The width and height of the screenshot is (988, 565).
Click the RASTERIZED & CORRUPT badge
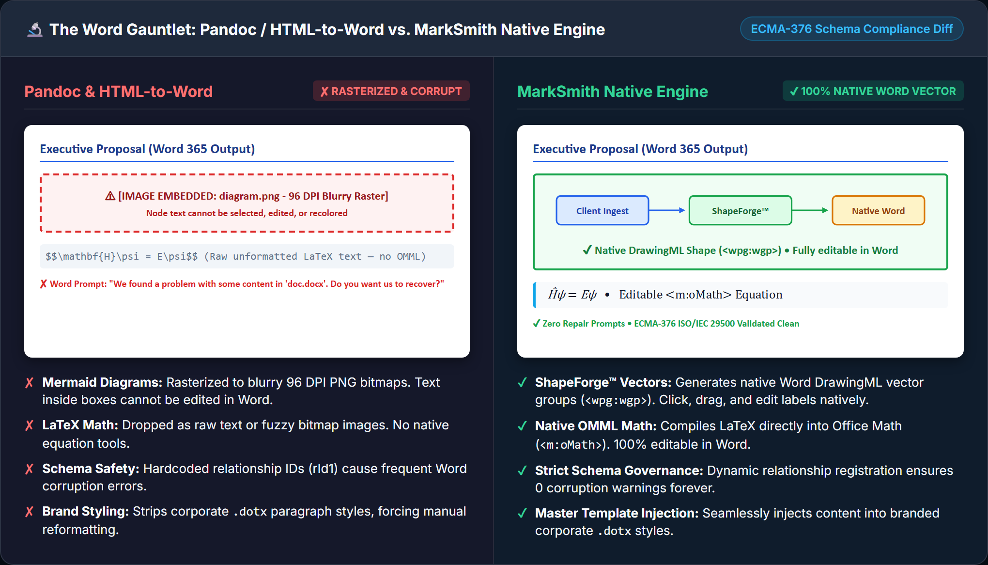coord(391,91)
